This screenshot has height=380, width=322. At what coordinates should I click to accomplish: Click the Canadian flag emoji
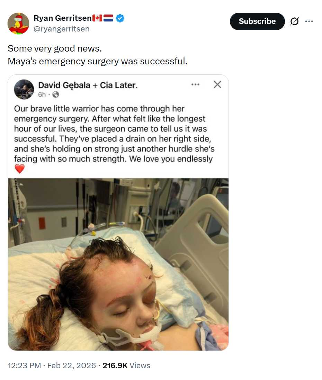tap(97, 18)
